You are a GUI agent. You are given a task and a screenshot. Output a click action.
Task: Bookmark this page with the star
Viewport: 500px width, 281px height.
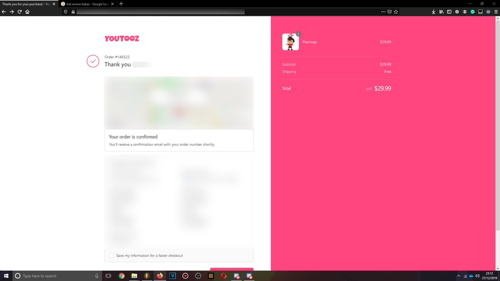tap(396, 12)
